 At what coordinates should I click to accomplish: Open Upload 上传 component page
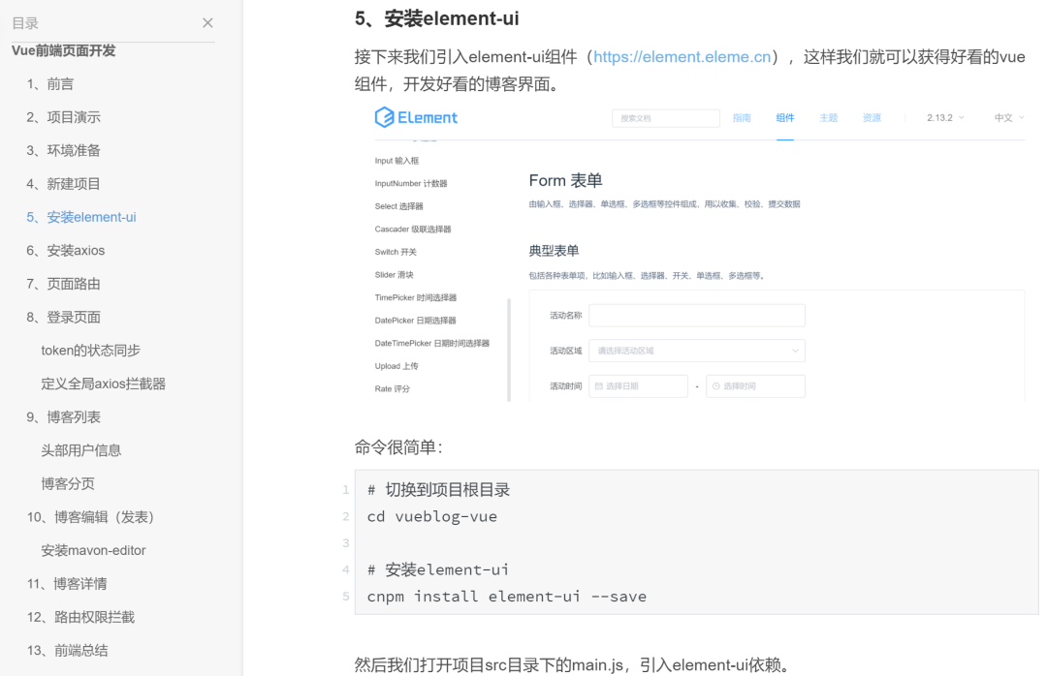(397, 366)
